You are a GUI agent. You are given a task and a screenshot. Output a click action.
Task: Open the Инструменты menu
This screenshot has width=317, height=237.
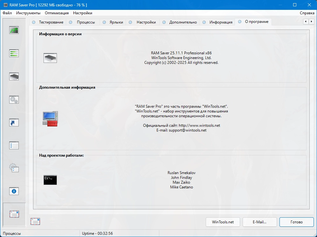coord(28,13)
